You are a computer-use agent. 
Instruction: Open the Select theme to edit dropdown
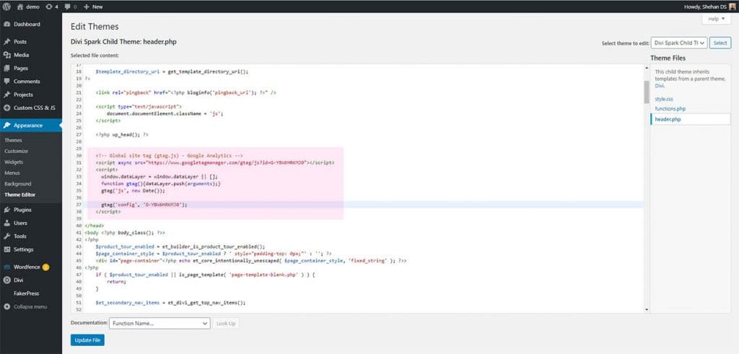pyautogui.click(x=679, y=43)
